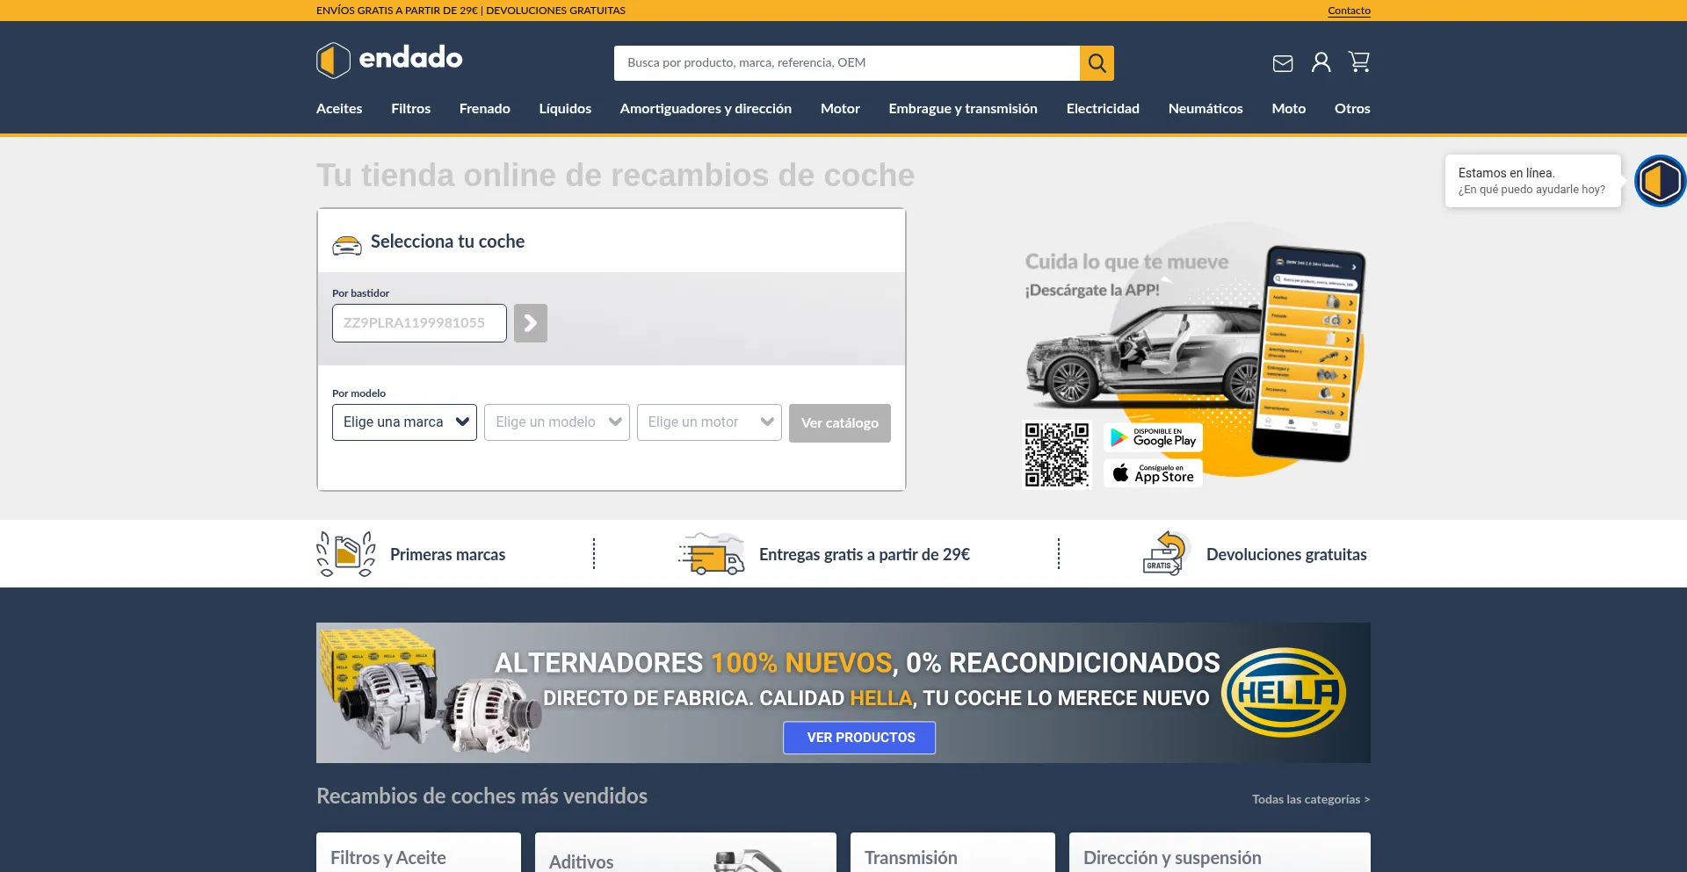
Task: Submit the bastidor arrow button
Action: [531, 323]
